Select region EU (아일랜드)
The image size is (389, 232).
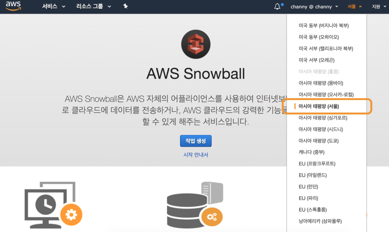(x=313, y=175)
